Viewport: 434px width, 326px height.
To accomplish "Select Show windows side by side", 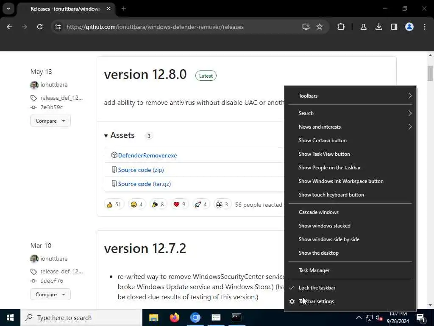I will pyautogui.click(x=350, y=239).
